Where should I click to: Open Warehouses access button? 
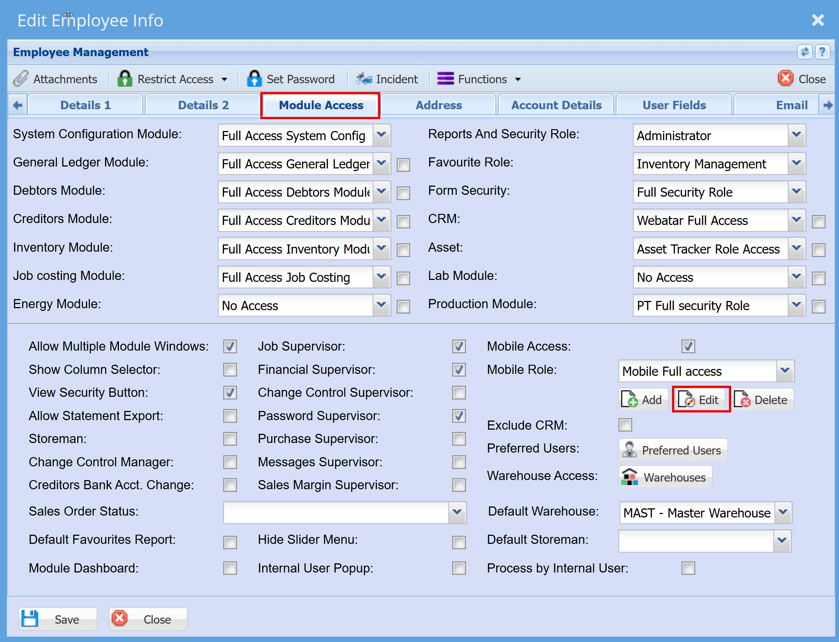pyautogui.click(x=665, y=477)
